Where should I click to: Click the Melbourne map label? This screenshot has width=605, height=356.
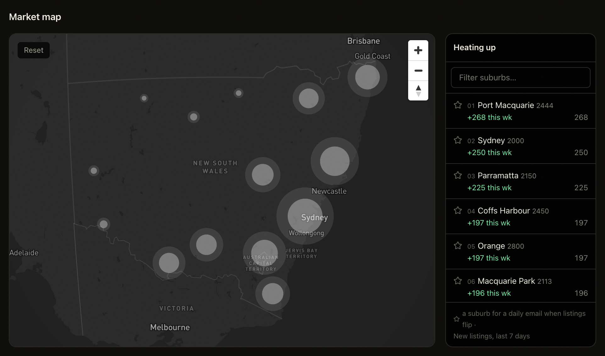(x=170, y=327)
